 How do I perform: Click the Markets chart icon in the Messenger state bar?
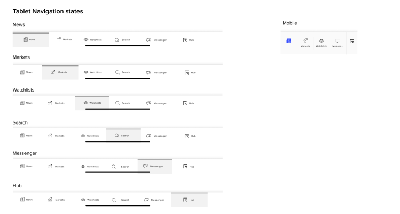(50, 167)
